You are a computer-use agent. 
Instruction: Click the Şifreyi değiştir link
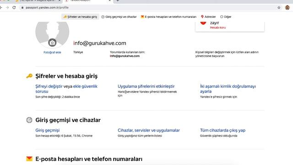49,86
